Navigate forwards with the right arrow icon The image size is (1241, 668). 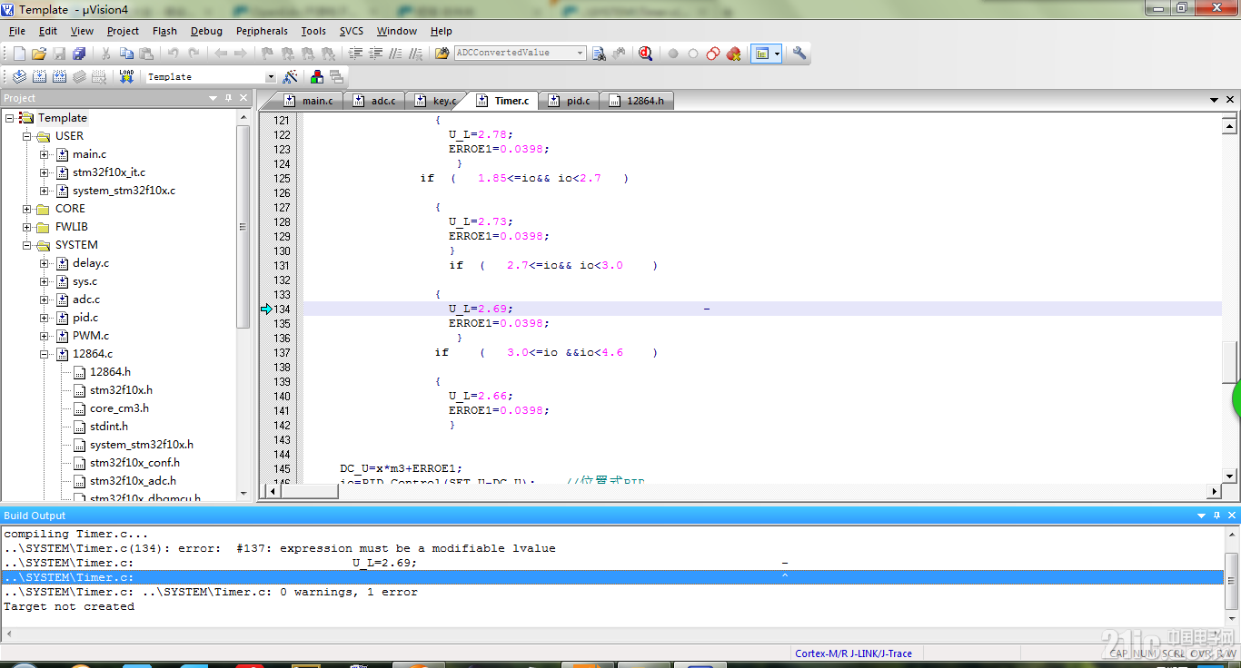click(241, 54)
